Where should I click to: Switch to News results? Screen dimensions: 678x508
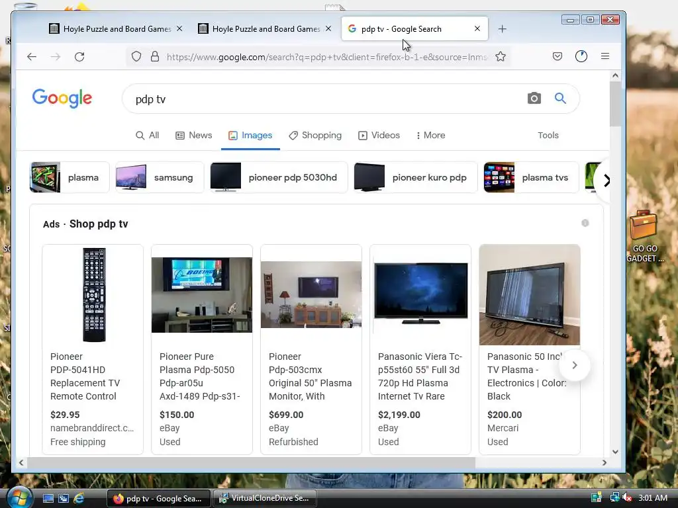(x=194, y=135)
